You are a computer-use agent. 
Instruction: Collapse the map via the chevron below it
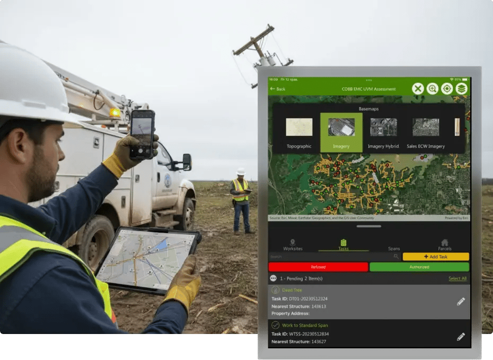click(x=368, y=226)
